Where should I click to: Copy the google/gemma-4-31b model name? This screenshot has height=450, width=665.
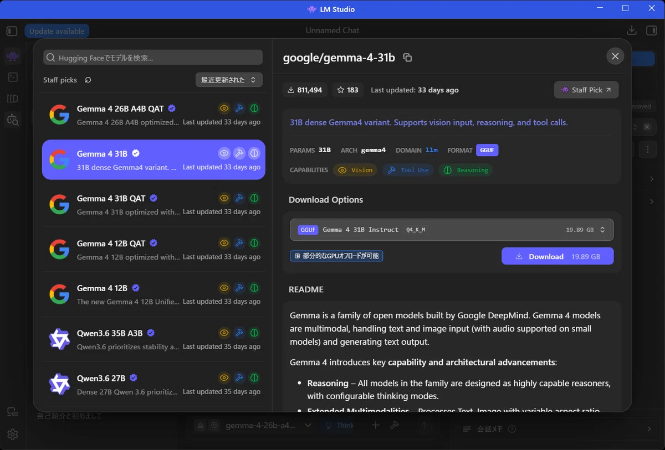tap(407, 58)
